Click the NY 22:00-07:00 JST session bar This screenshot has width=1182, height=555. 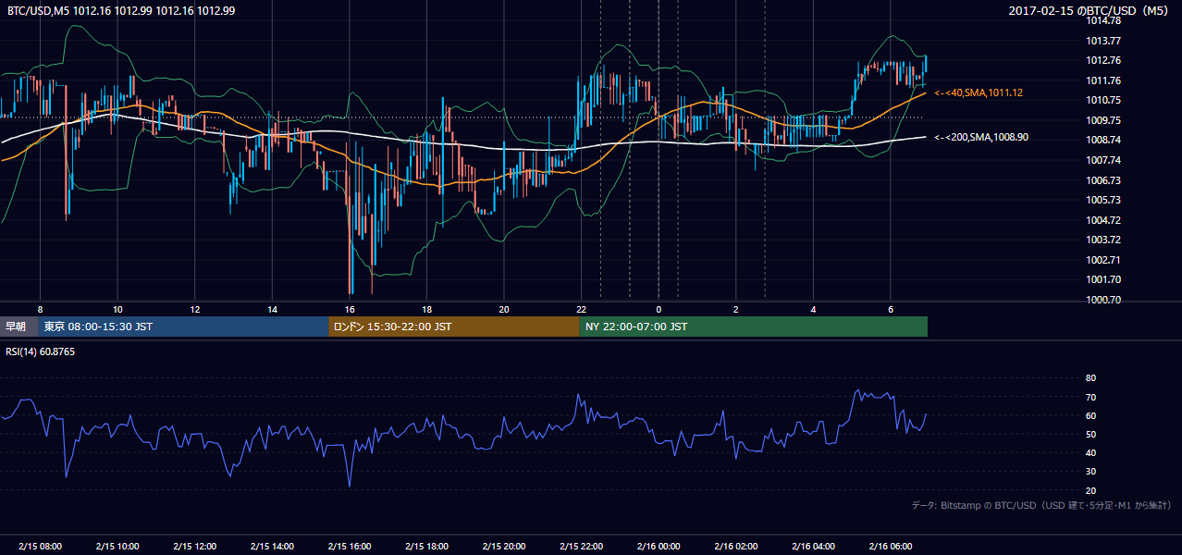coord(754,327)
